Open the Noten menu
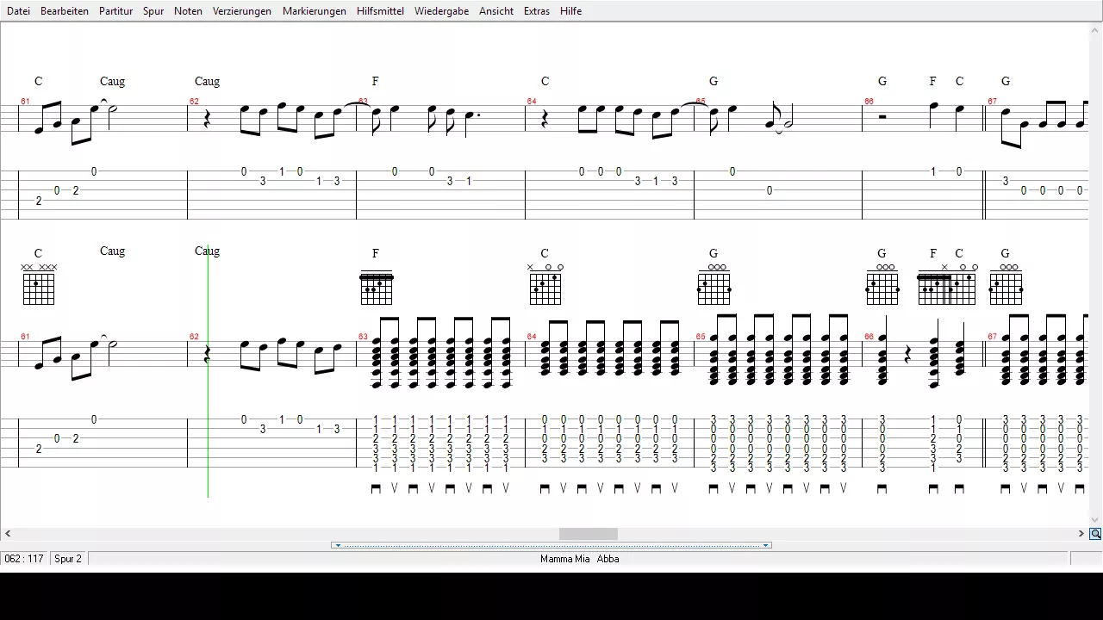Screen dimensions: 1103x620 pos(188,11)
